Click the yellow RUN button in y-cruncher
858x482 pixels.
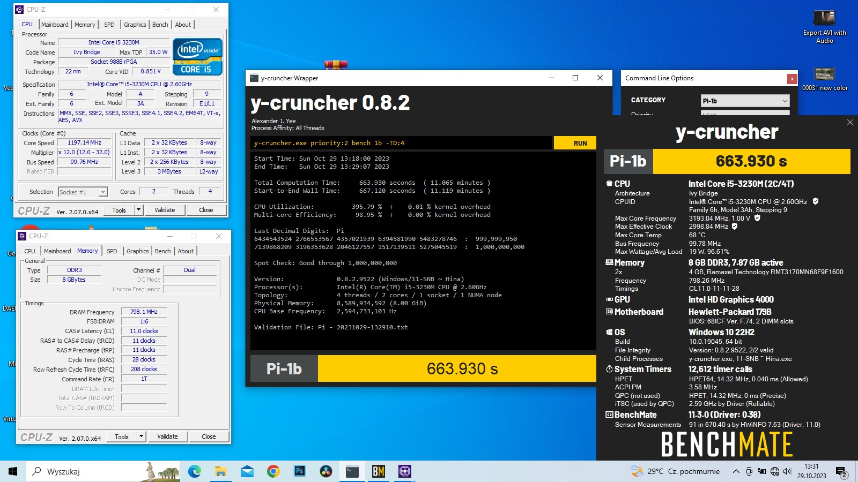pyautogui.click(x=575, y=143)
